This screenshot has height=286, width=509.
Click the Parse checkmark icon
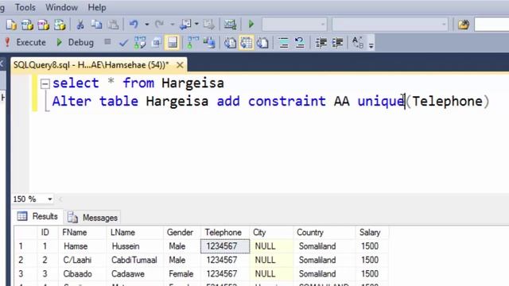[123, 43]
